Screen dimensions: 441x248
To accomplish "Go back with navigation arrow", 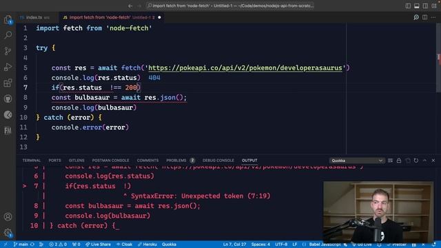I will [x=130, y=6].
